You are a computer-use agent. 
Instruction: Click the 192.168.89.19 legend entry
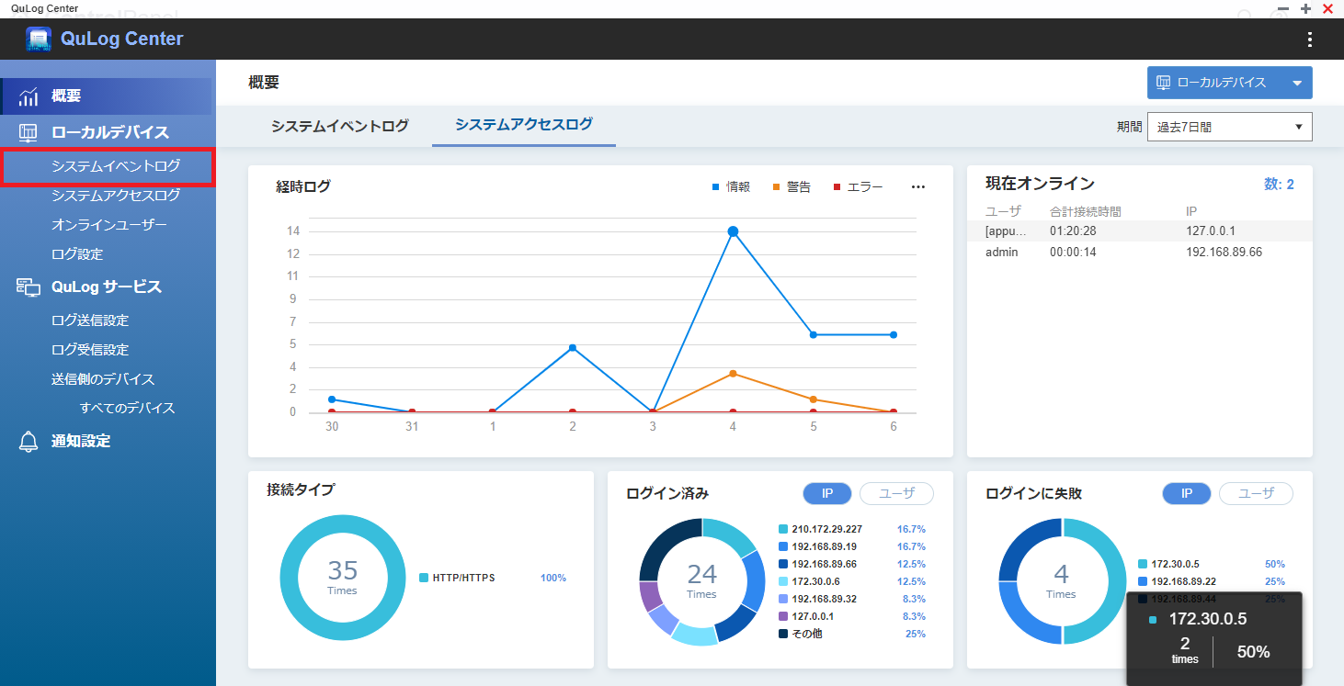852,546
